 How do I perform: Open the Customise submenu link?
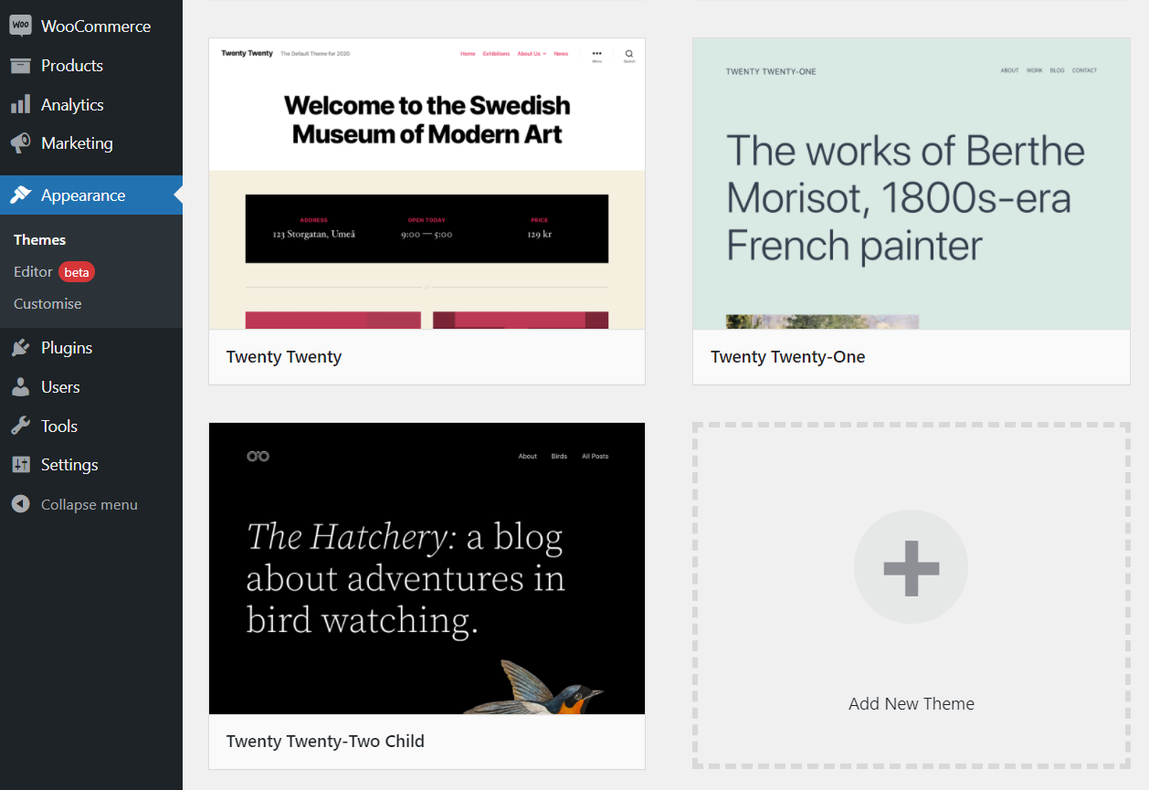point(47,304)
